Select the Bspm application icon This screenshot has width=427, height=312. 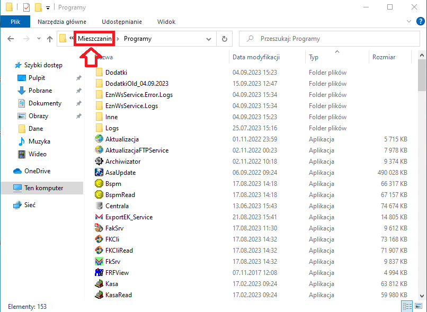tap(99, 184)
